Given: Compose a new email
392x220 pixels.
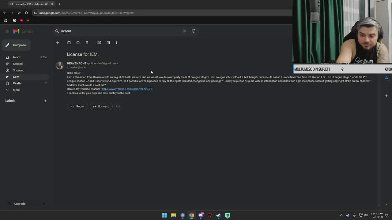Looking at the screenshot, I should point(16,45).
